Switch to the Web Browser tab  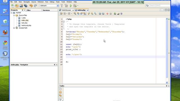point(66,10)
